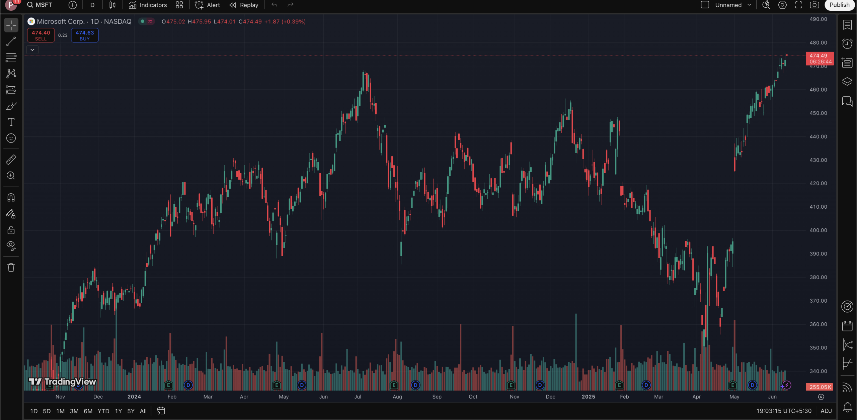Open the chats panel
The image size is (857, 420).
(x=847, y=101)
